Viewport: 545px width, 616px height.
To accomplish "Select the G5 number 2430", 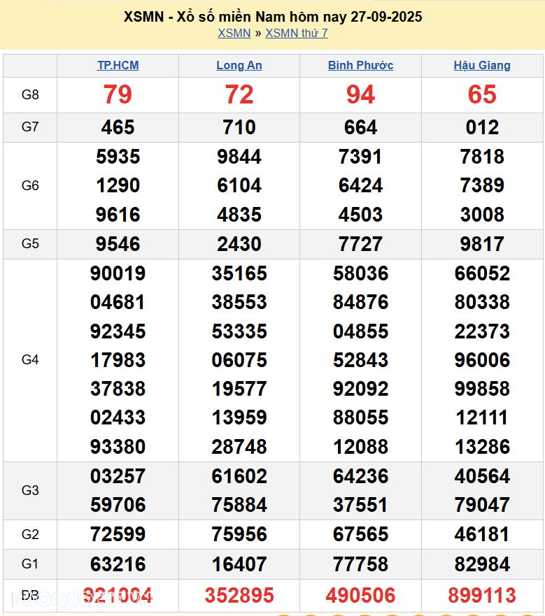I will point(239,244).
